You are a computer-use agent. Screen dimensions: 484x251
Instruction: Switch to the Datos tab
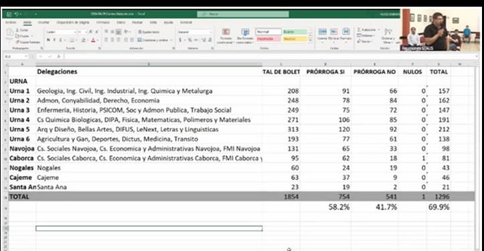pyautogui.click(x=121, y=23)
